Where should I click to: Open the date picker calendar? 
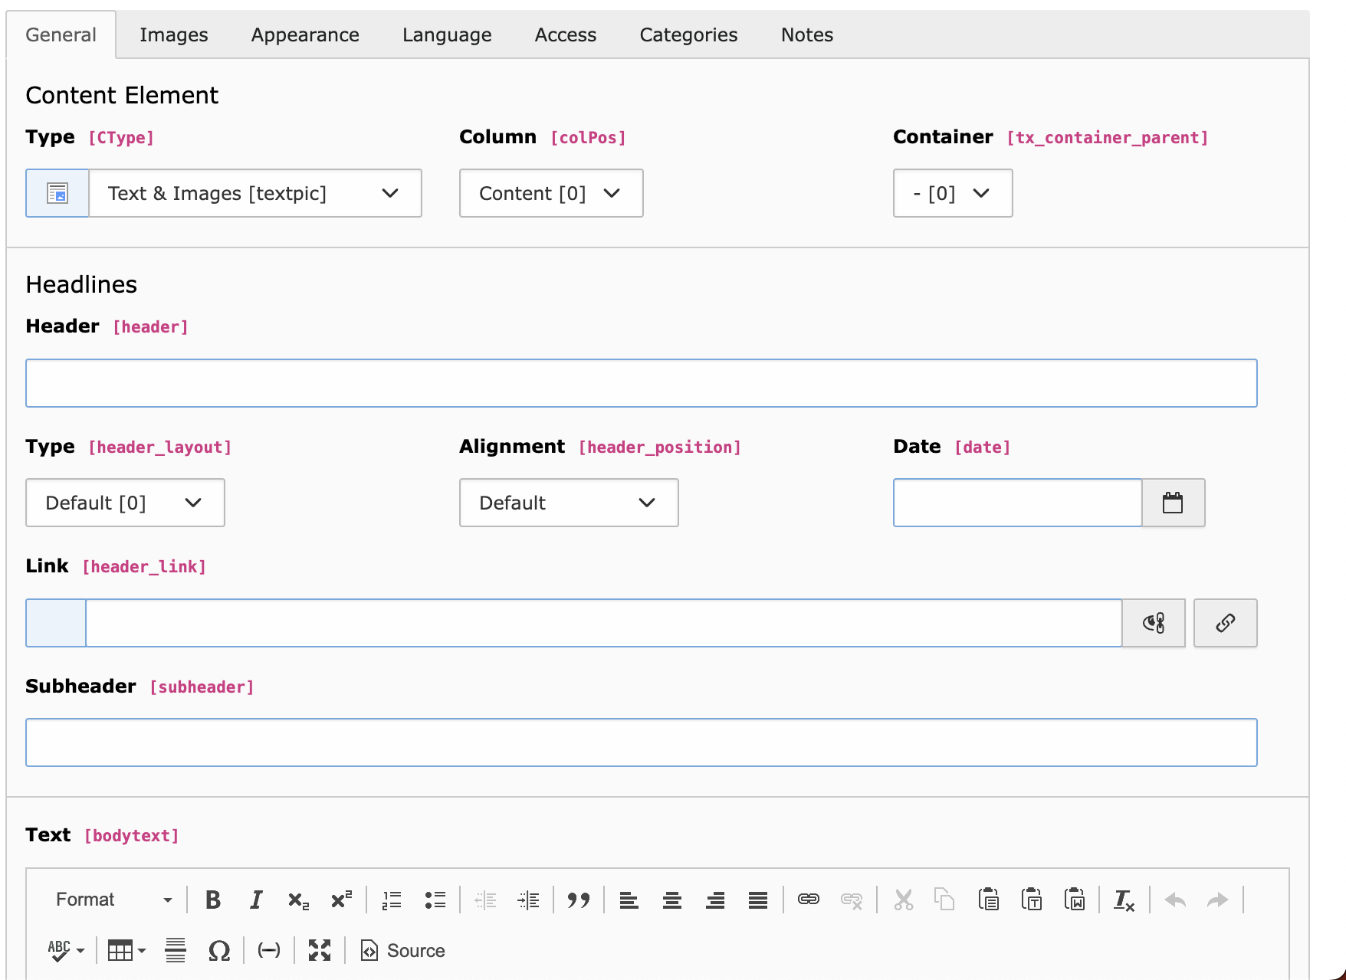pyautogui.click(x=1173, y=503)
